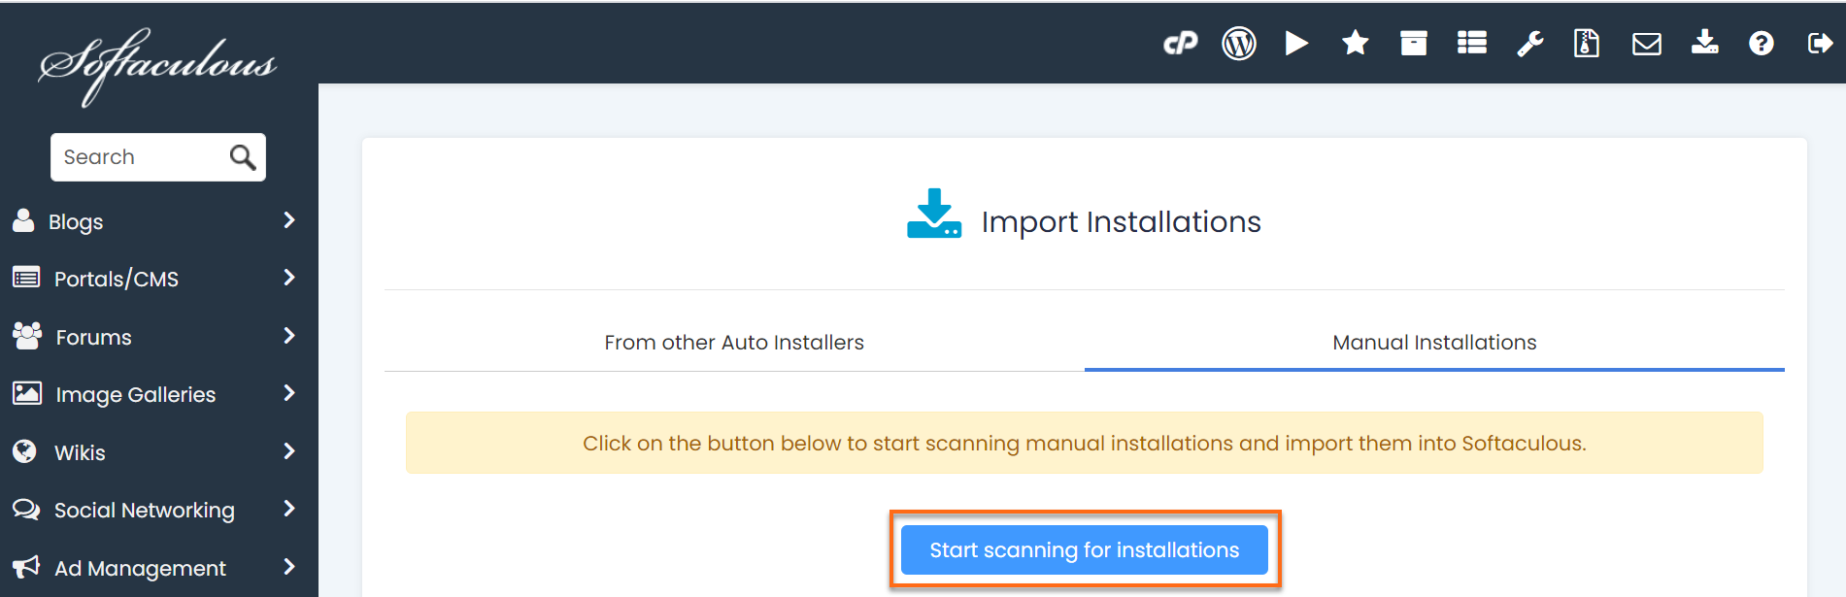Click the logout icon
The image size is (1846, 597).
pyautogui.click(x=1819, y=44)
